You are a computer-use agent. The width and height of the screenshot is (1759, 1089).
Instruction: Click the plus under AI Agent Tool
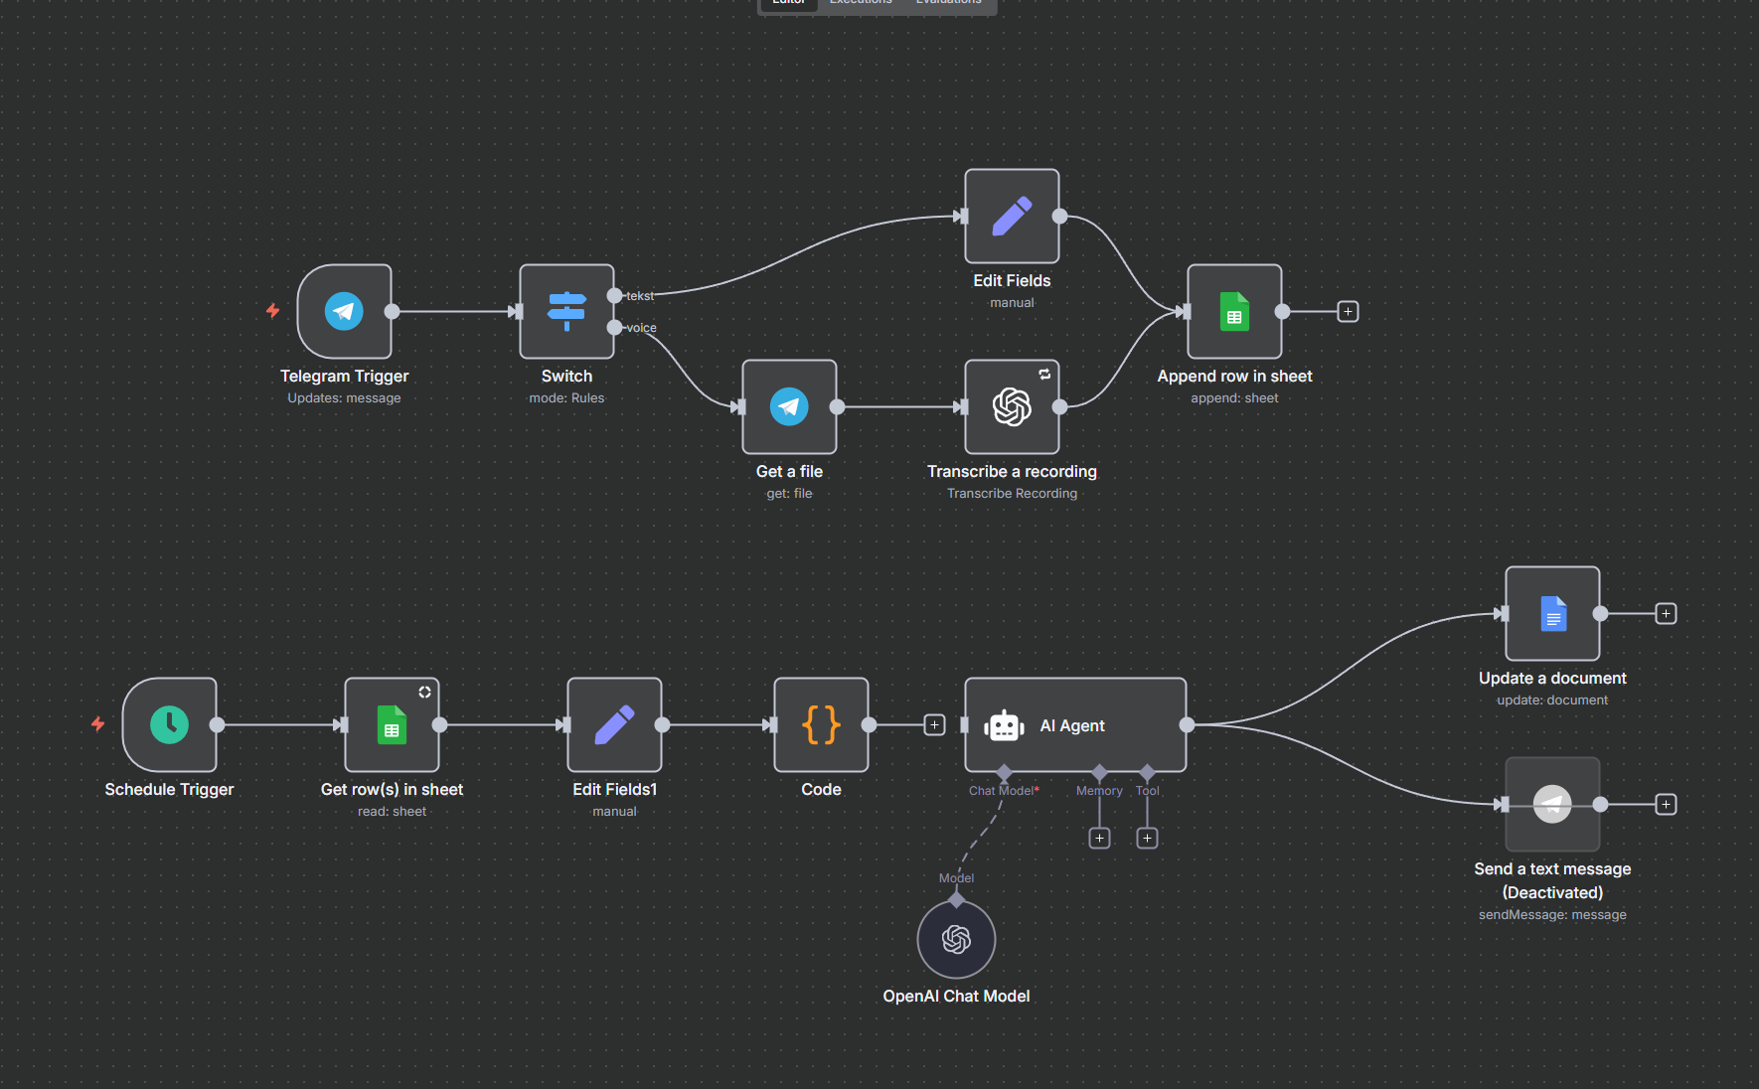point(1147,838)
